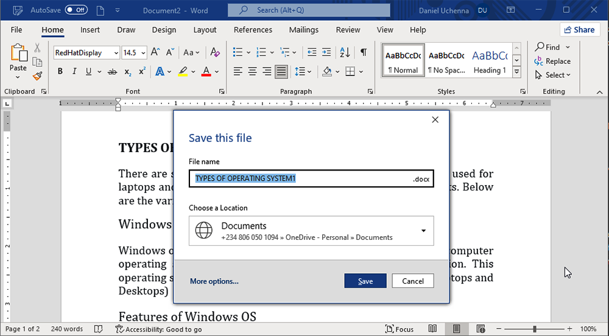This screenshot has height=336, width=609.
Task: Align text left
Action: click(238, 71)
